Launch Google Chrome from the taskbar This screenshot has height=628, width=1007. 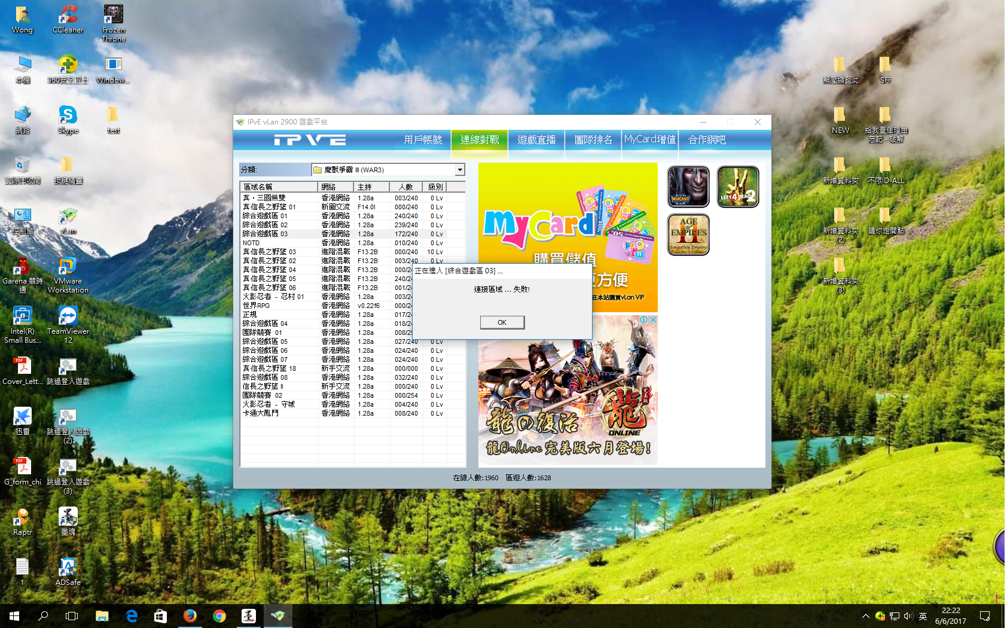[219, 615]
